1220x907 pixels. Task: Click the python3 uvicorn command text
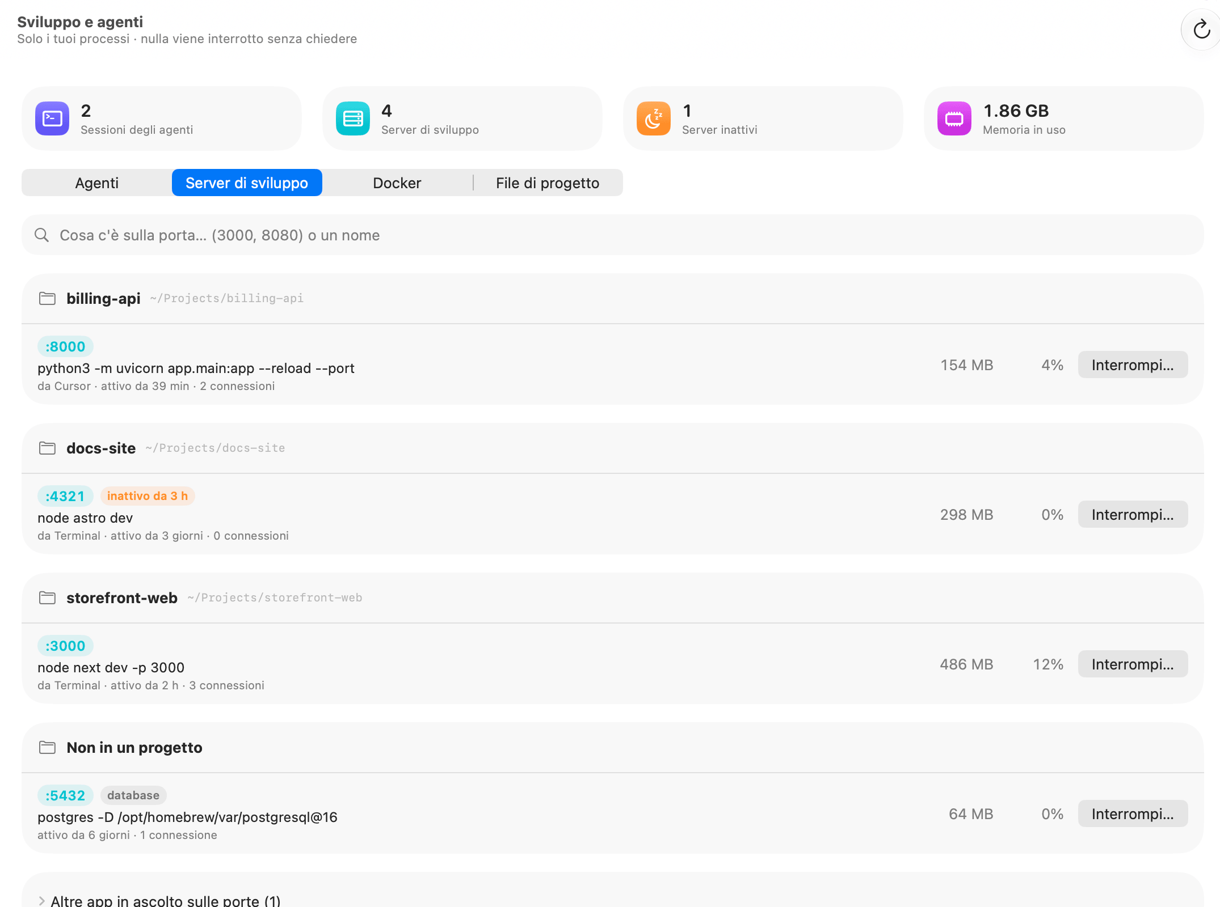[x=196, y=368]
